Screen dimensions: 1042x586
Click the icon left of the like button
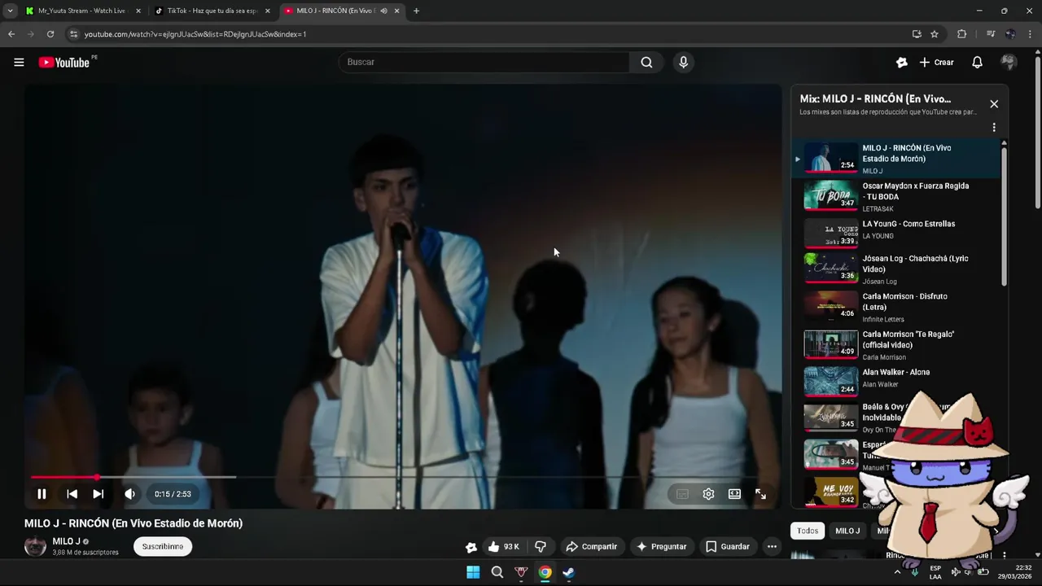(x=471, y=547)
